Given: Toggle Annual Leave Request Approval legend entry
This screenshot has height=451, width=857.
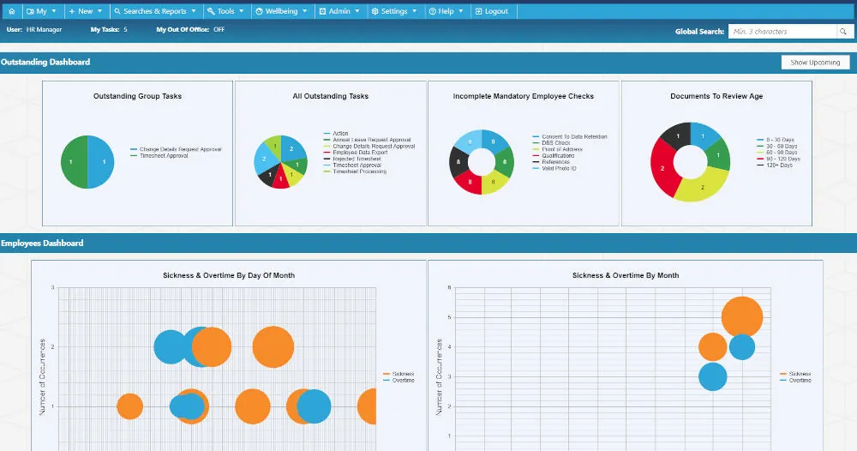Looking at the screenshot, I should [368, 140].
